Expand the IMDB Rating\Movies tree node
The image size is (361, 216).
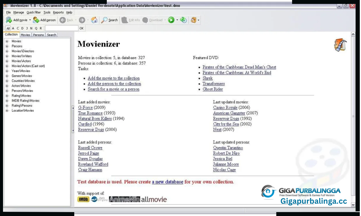coord(7,100)
